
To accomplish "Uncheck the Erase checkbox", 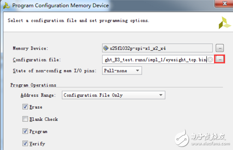I will click(x=25, y=107).
